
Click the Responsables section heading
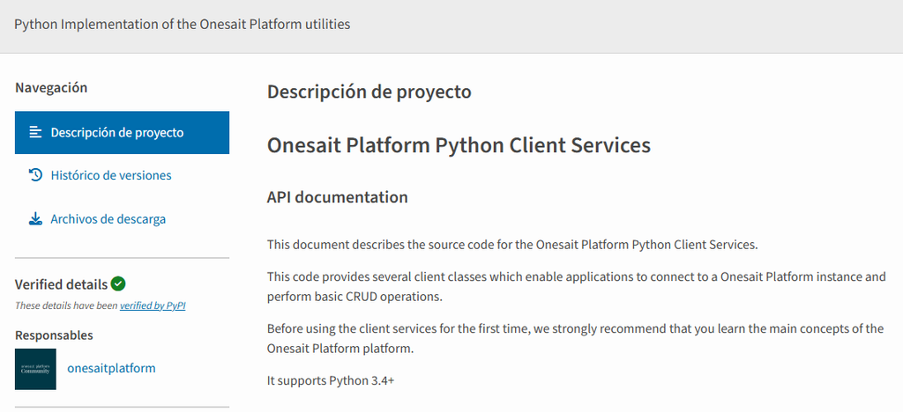pyautogui.click(x=54, y=335)
